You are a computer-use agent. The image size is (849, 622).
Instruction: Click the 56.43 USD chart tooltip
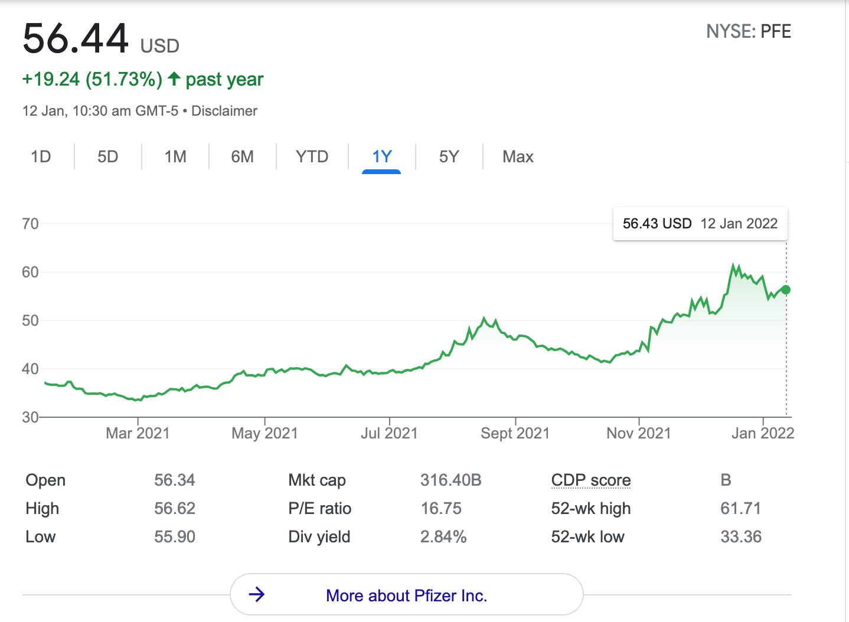(700, 224)
